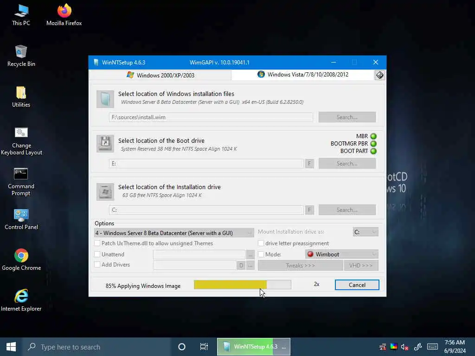Screen dimensions: 475x356
Task: Click the Installation drive disk icon
Action: [105, 191]
